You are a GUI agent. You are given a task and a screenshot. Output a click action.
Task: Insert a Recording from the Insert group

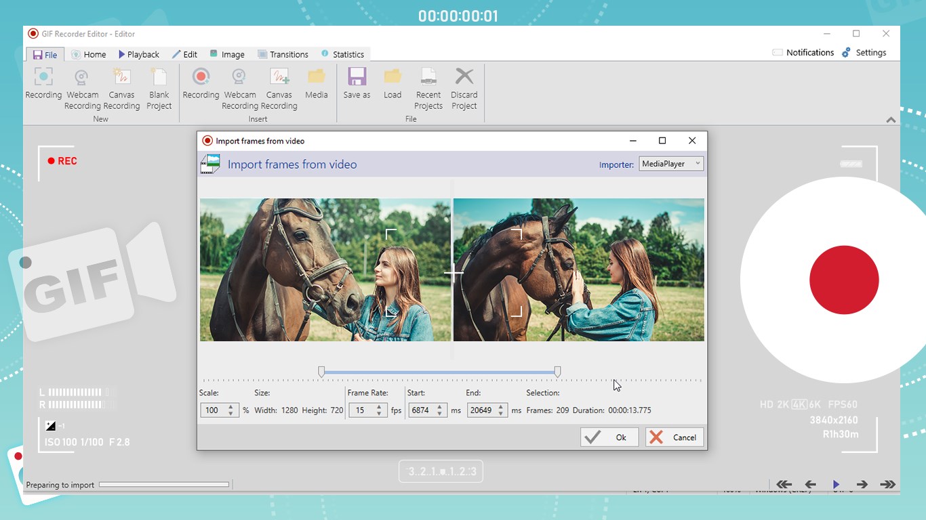click(x=201, y=84)
